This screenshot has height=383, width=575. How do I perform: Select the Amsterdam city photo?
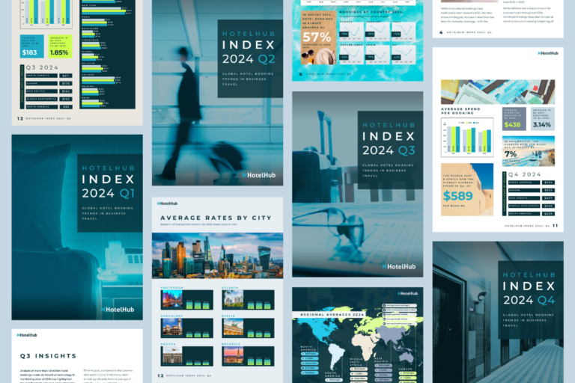(171, 299)
